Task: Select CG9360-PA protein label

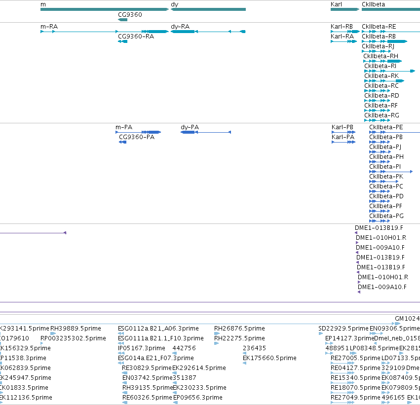Action: click(137, 137)
